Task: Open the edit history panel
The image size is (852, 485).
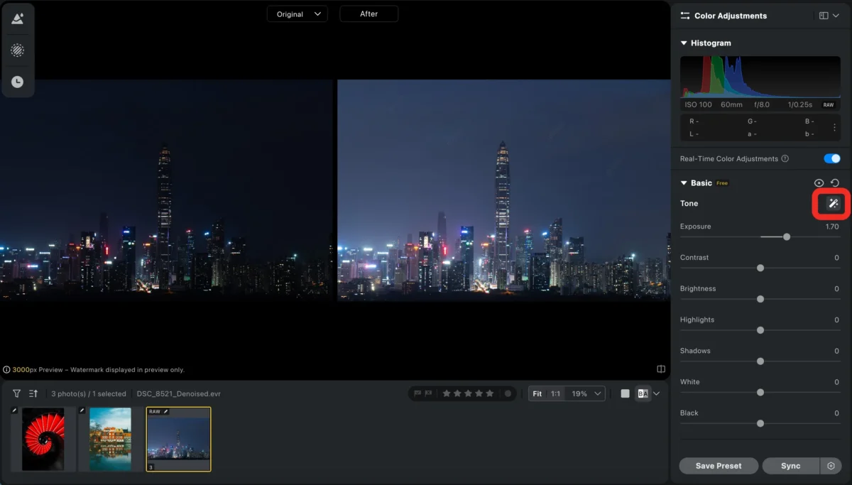Action: click(x=18, y=82)
